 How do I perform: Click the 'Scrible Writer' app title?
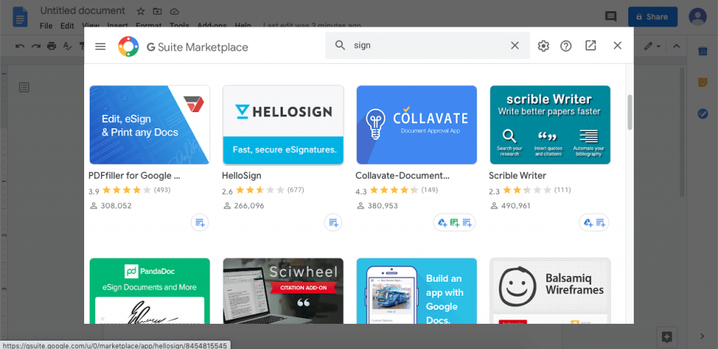tap(517, 175)
